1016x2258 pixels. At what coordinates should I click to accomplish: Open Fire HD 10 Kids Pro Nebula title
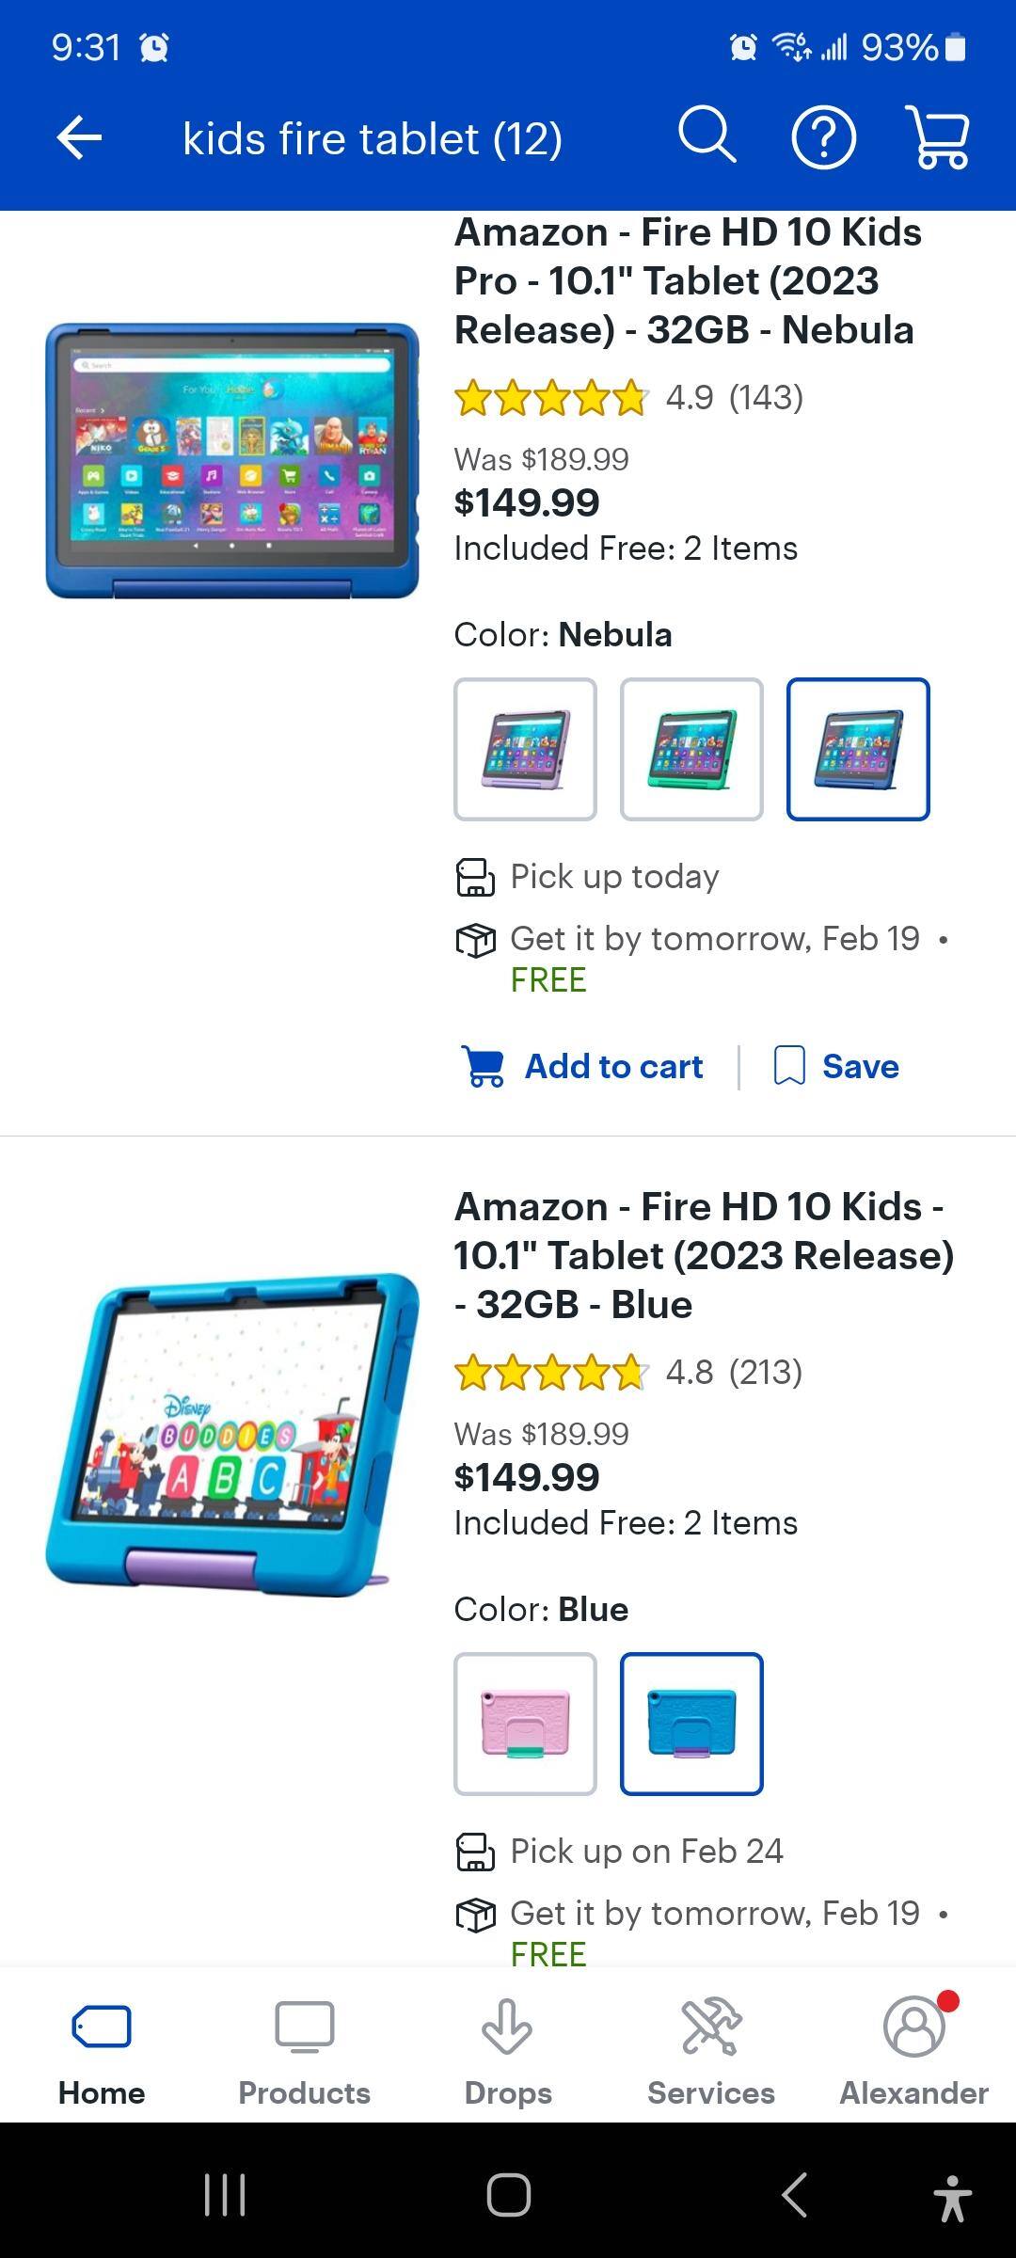coord(687,280)
